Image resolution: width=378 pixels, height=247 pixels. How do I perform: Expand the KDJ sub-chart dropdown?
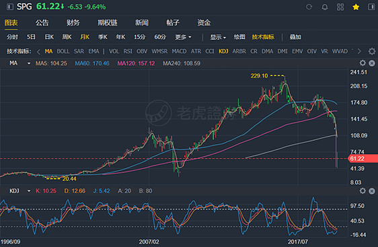(x=29, y=191)
